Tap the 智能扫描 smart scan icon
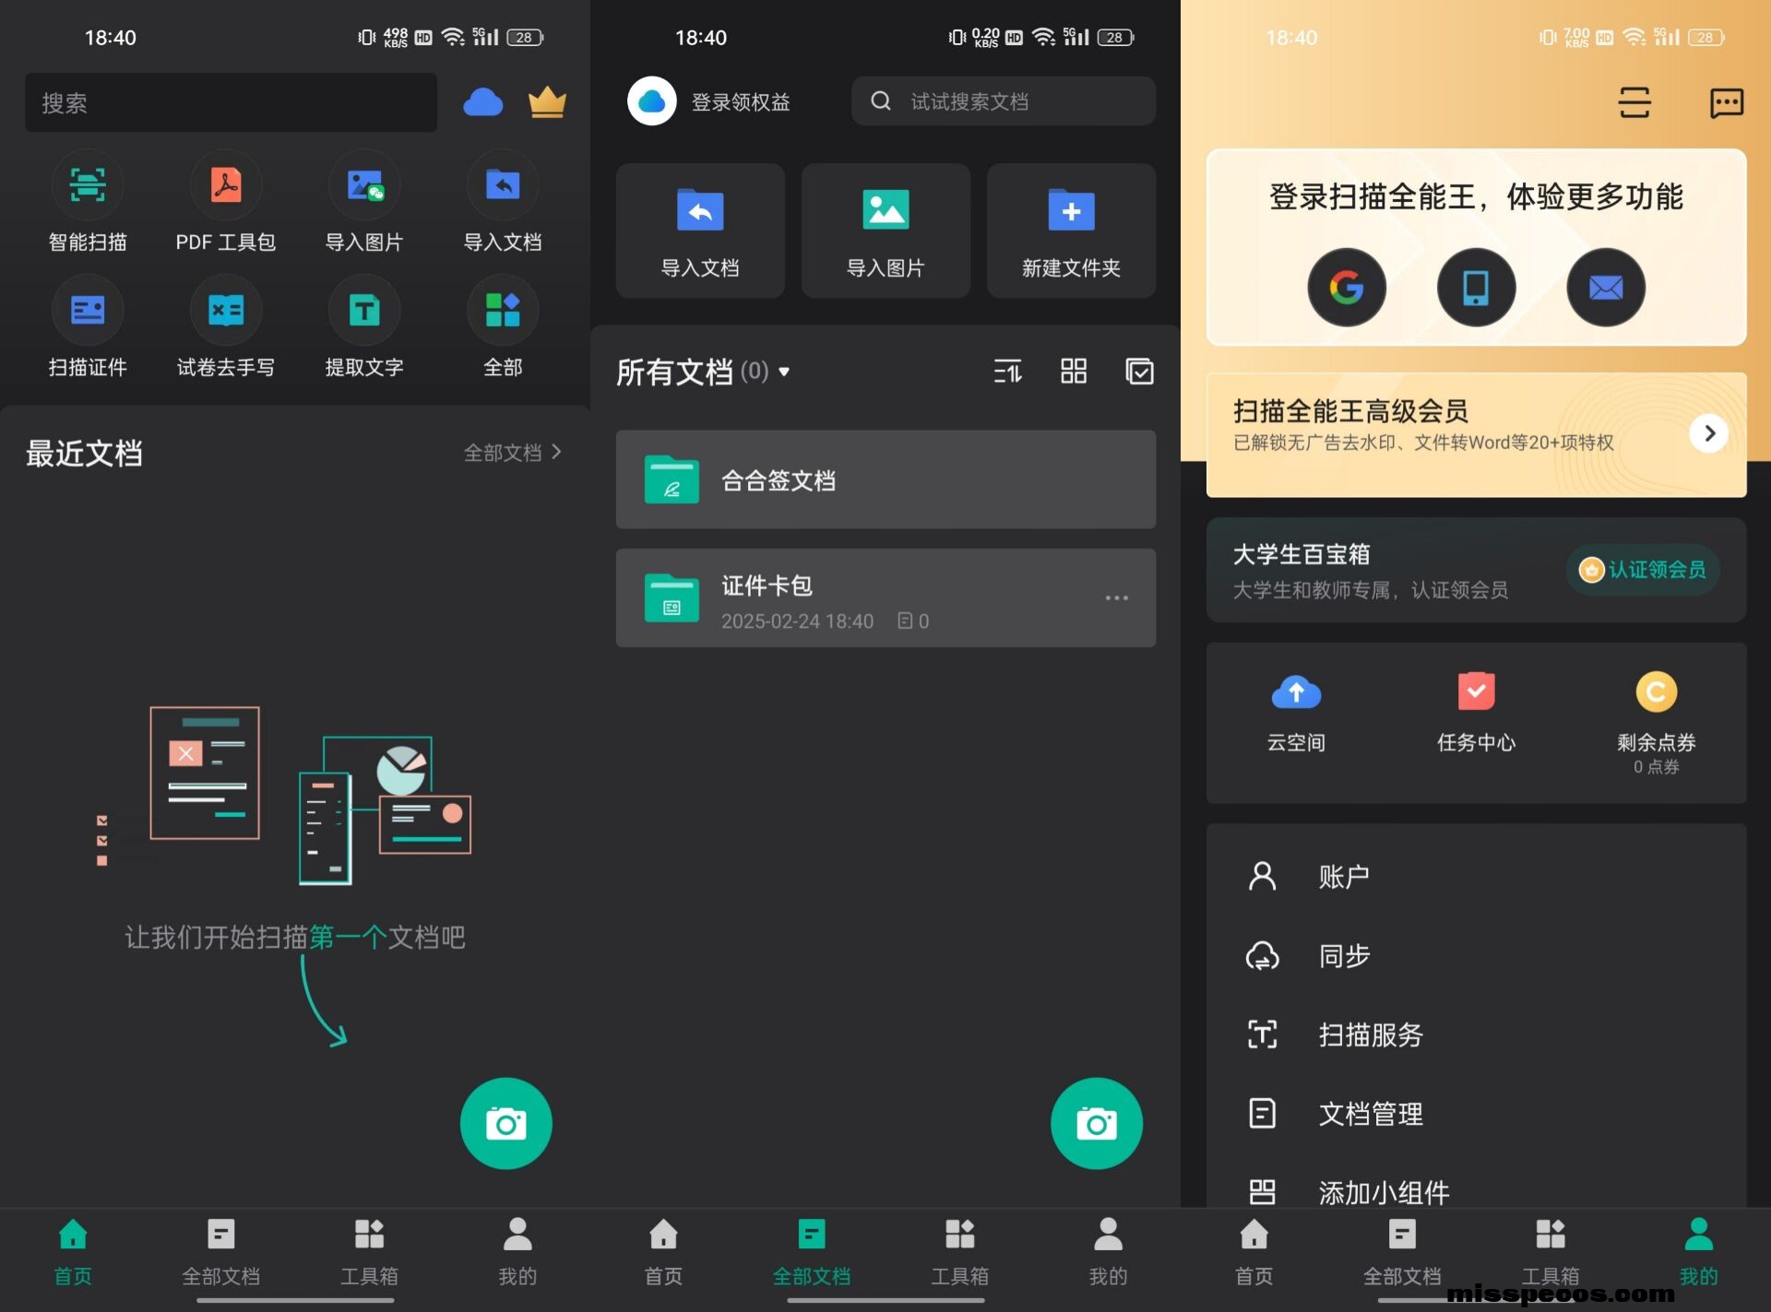1771x1312 pixels. 88,185
